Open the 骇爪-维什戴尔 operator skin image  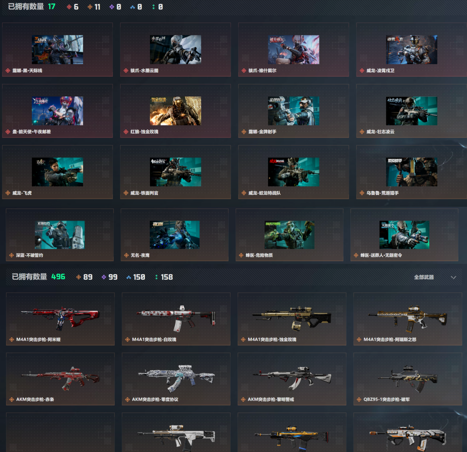pos(293,50)
